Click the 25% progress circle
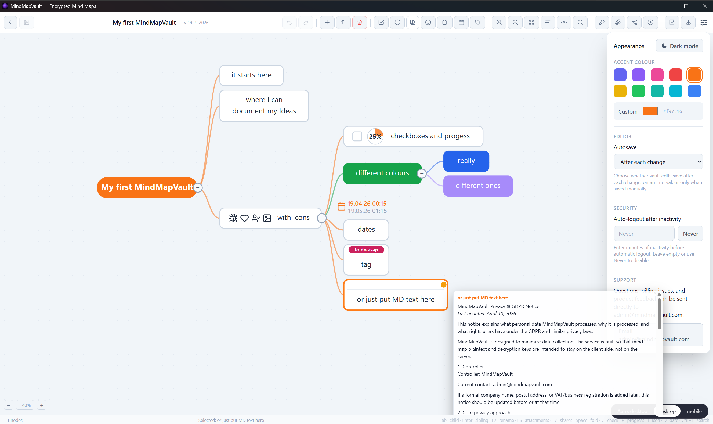The width and height of the screenshot is (713, 424). click(x=375, y=136)
